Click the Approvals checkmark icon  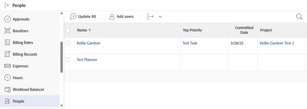7,19
